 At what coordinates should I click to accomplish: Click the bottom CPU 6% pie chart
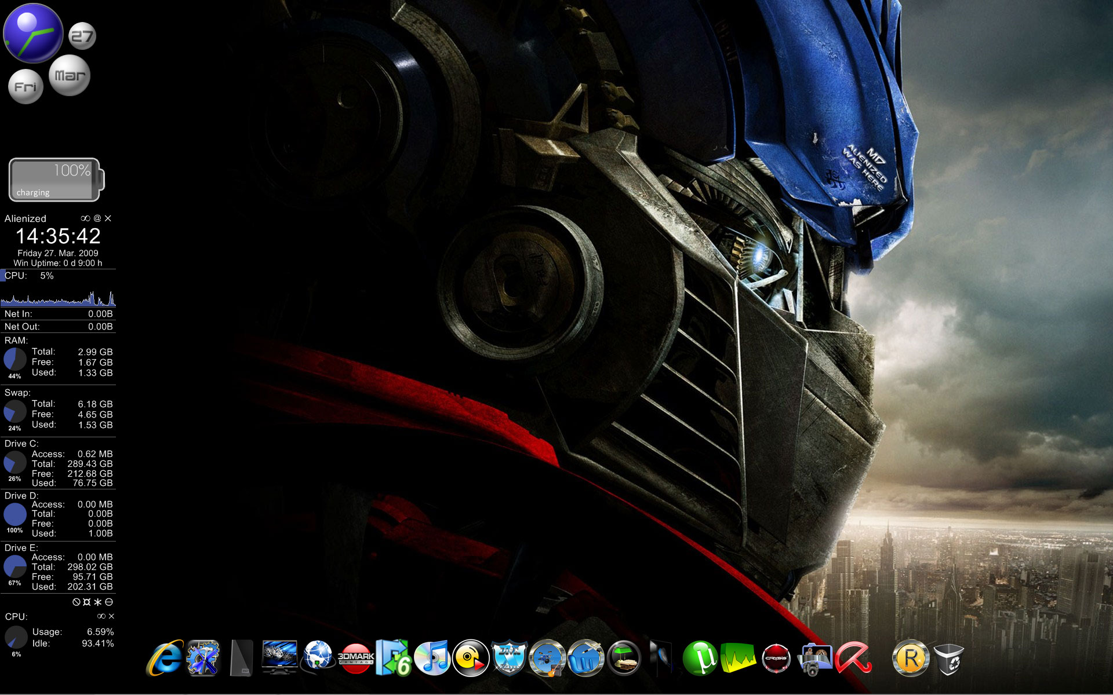(x=16, y=638)
